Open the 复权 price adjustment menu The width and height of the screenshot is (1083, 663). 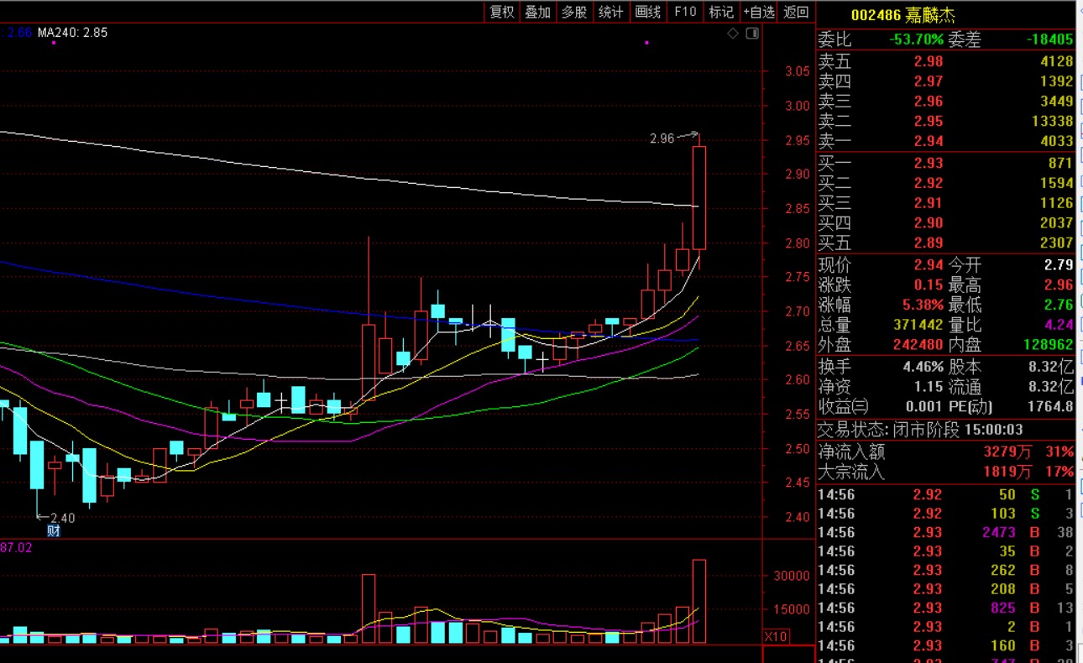point(502,12)
